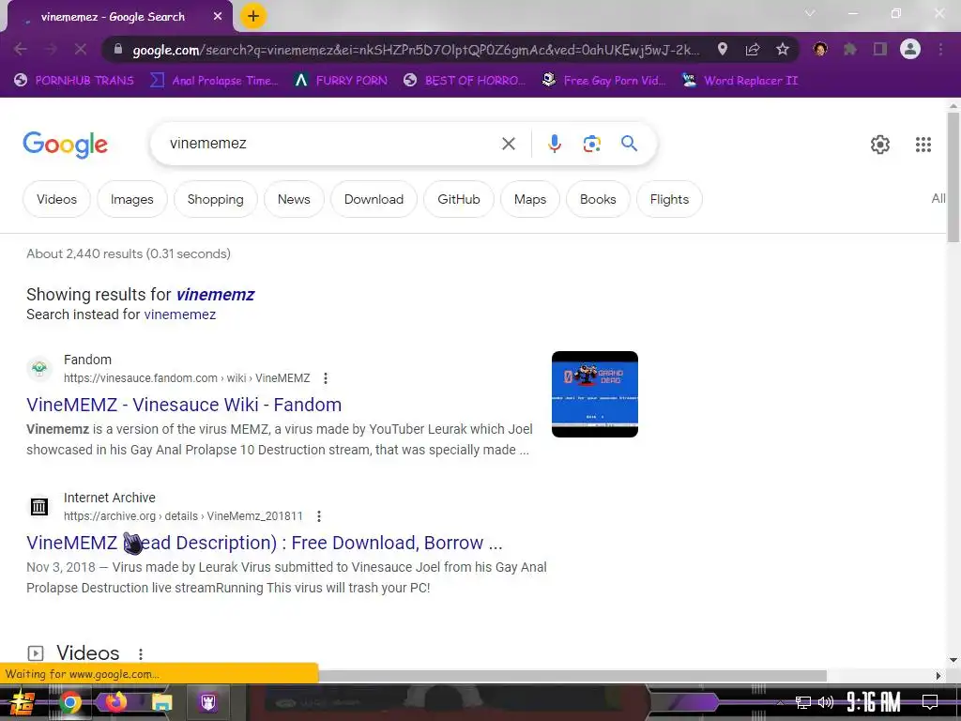Screen dimensions: 961x721
Task: Open more options beside Videos heading
Action: pyautogui.click(x=141, y=654)
